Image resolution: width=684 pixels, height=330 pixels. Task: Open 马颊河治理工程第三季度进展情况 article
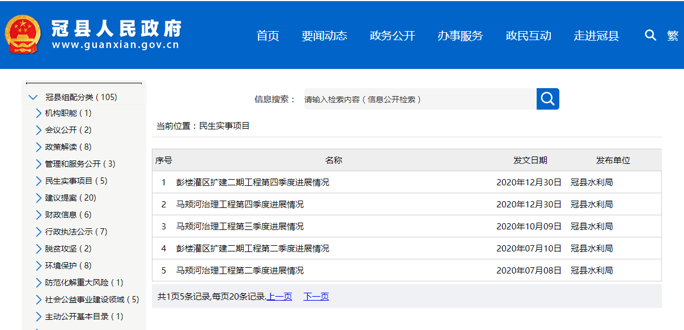(x=240, y=227)
